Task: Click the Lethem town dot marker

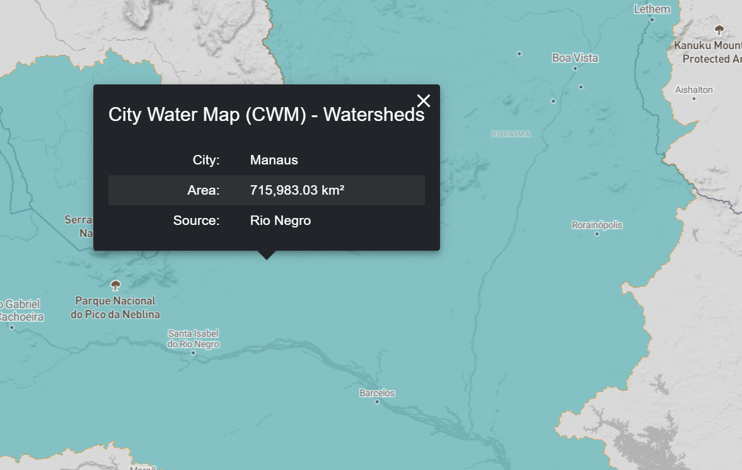Action: coord(652,20)
